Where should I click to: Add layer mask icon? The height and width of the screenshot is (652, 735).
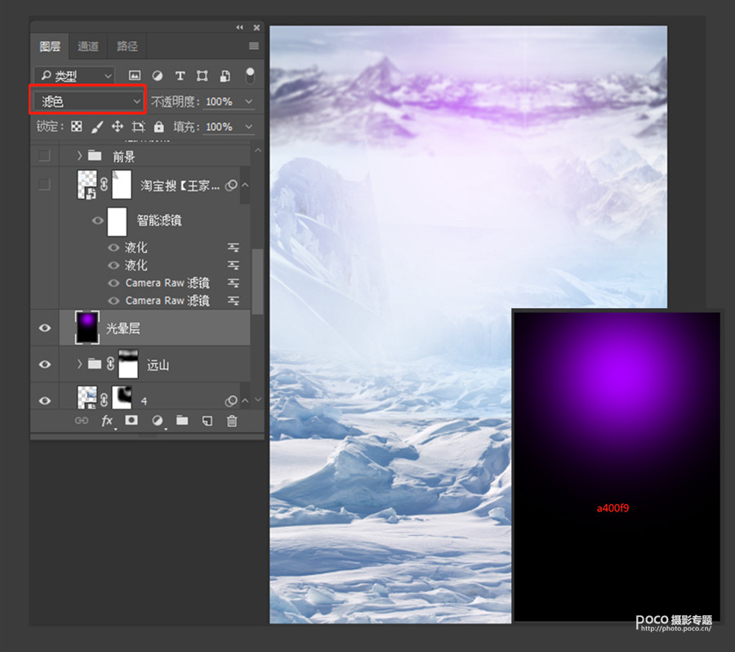tap(131, 420)
